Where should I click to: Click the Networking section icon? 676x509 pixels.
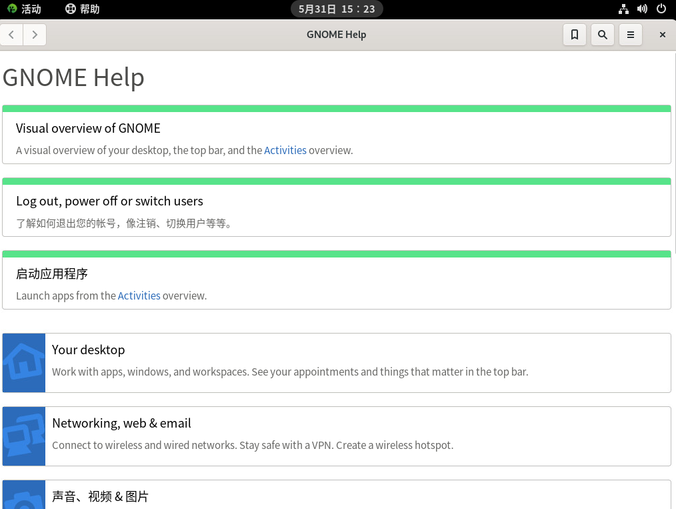pos(24,436)
